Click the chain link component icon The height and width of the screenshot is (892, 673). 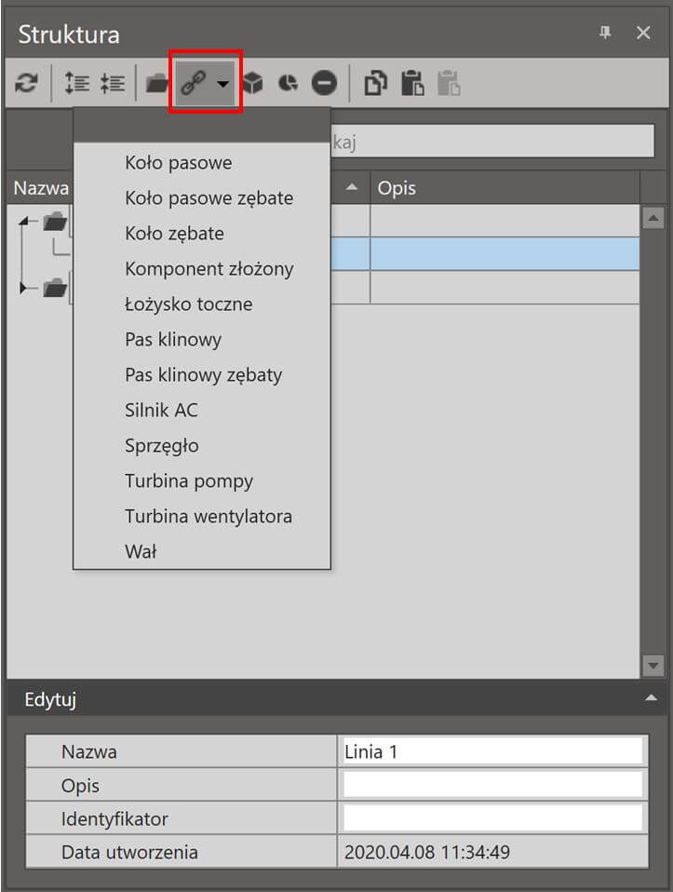pos(194,84)
